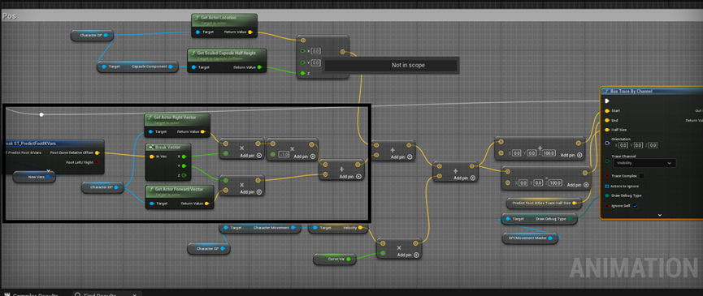Click Draw Debug Type pin on Box Trace
The height and width of the screenshot is (296, 703).
pyautogui.click(x=607, y=195)
